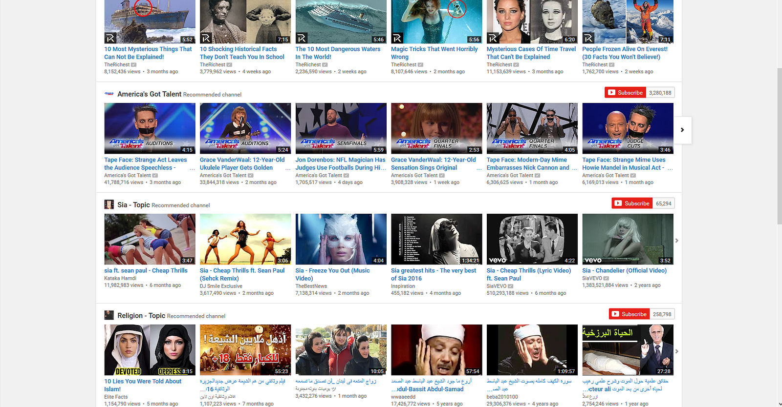Open 'People Frozen Alive On Everest' title
Viewport: 782px width, 407px height.
tap(625, 53)
